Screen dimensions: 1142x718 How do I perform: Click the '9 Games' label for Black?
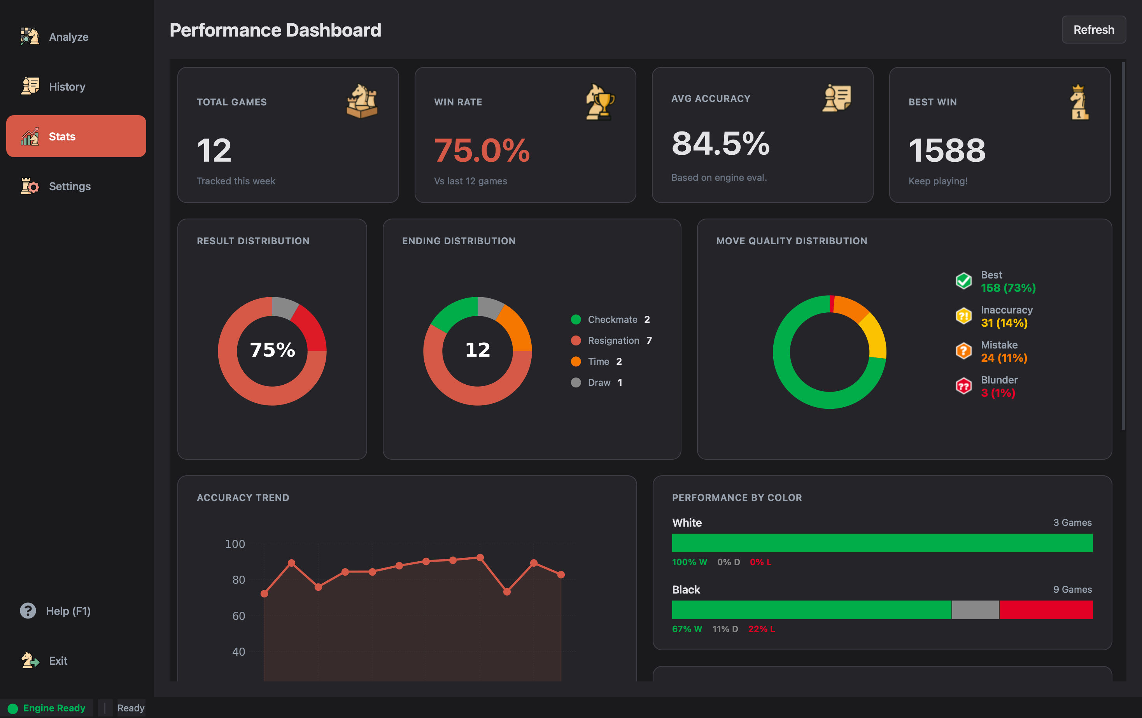[x=1072, y=590]
